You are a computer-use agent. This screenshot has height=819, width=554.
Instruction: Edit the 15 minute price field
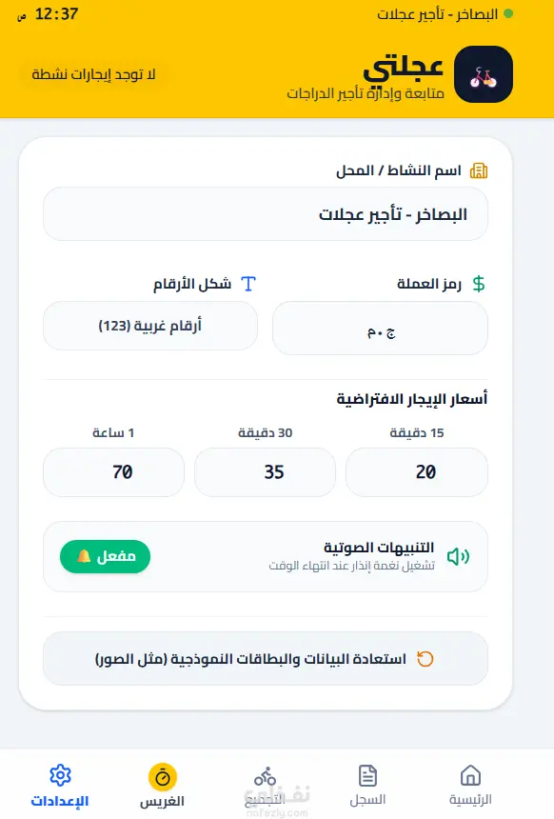[x=417, y=472]
